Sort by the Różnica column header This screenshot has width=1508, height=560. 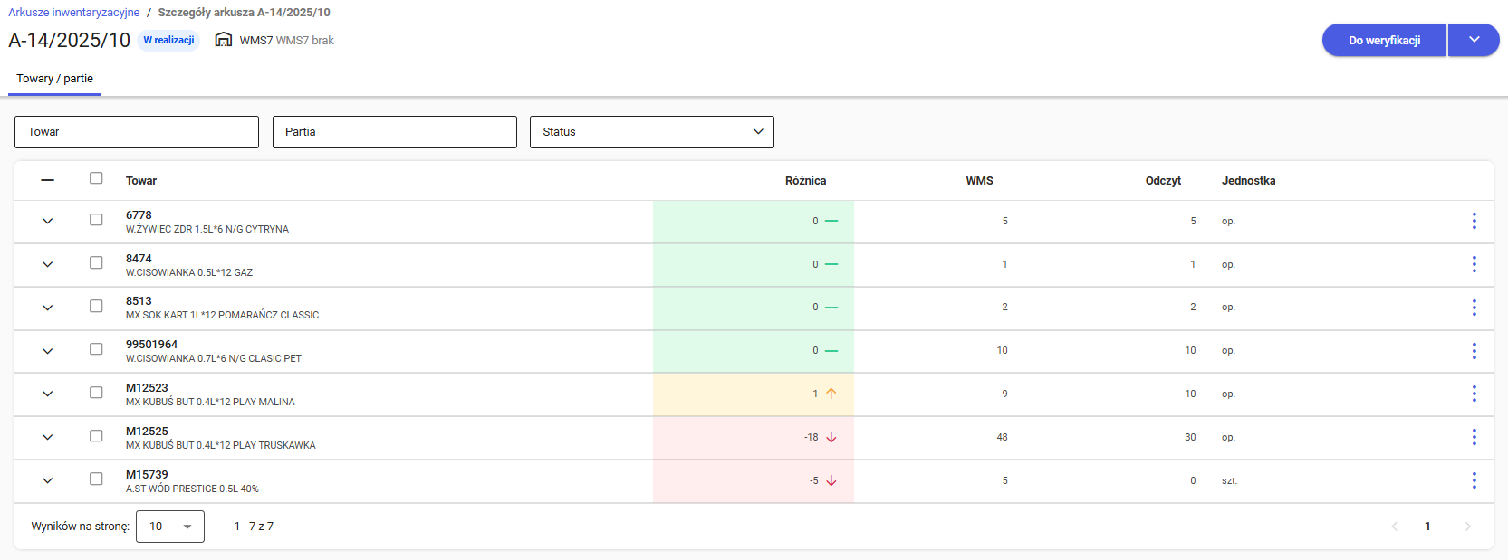click(805, 181)
